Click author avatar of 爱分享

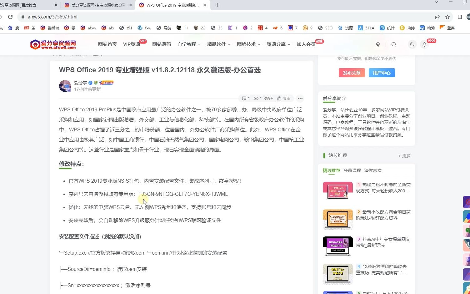65,86
